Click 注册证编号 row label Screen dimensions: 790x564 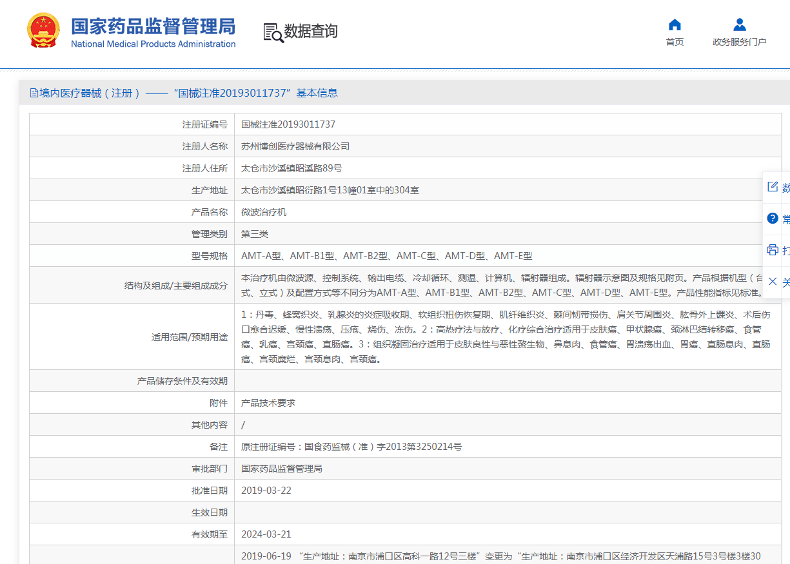(205, 124)
